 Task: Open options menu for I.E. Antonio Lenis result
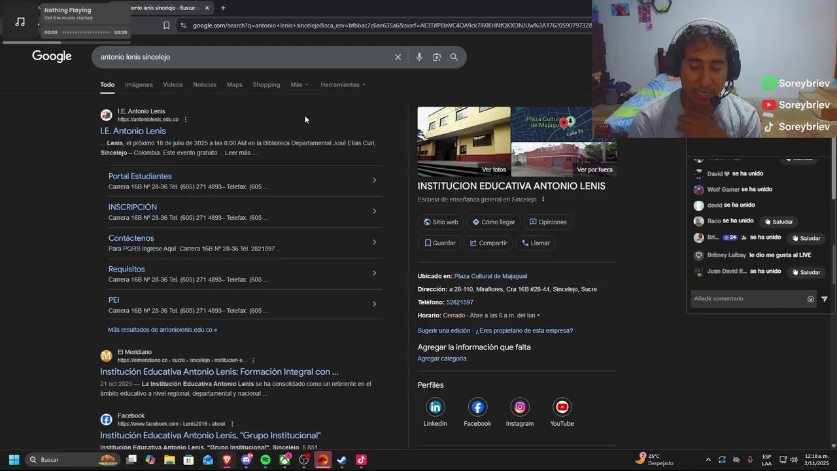point(186,120)
